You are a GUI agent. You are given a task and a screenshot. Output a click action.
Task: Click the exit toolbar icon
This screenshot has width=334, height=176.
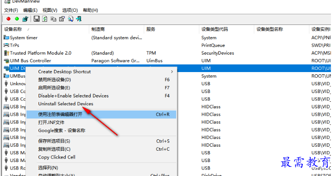[x=78, y=19]
